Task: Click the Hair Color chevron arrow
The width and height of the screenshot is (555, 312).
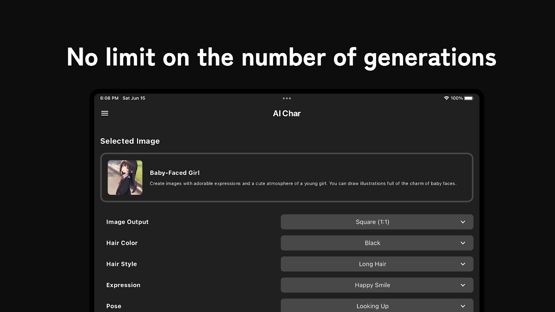Action: (462, 243)
